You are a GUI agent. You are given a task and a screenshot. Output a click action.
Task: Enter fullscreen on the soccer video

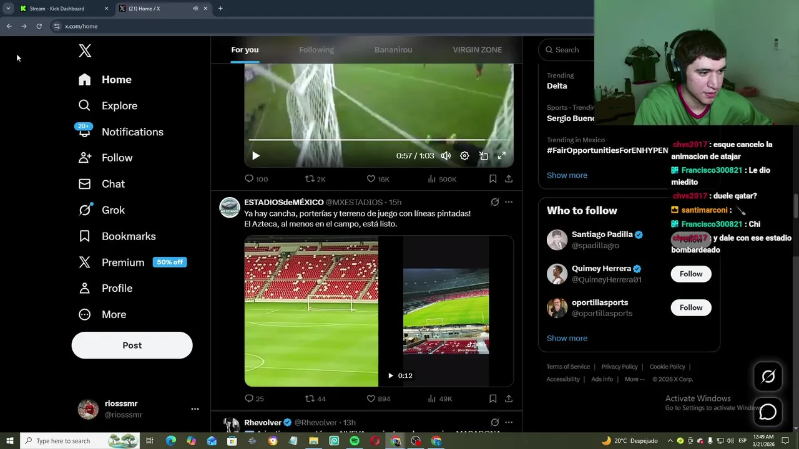(502, 156)
